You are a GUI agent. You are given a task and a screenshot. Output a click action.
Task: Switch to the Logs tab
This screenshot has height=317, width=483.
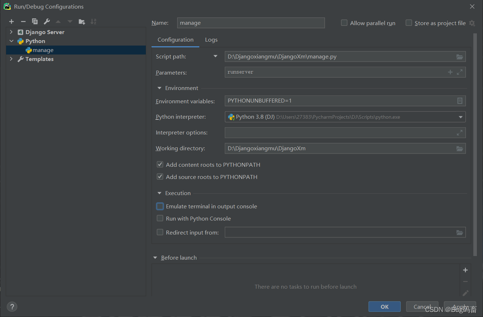coord(211,40)
